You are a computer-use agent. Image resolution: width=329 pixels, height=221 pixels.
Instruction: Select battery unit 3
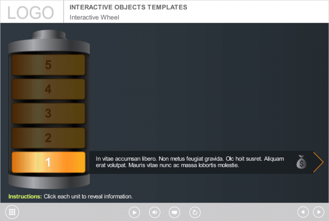[48, 113]
